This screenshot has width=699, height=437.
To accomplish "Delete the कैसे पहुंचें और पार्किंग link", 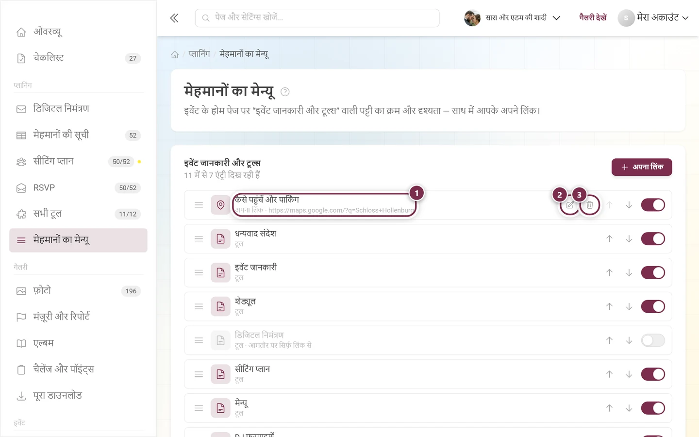I will pyautogui.click(x=590, y=205).
